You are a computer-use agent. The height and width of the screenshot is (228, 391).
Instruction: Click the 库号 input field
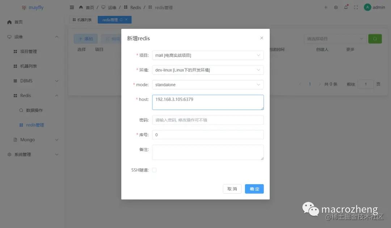click(208, 135)
